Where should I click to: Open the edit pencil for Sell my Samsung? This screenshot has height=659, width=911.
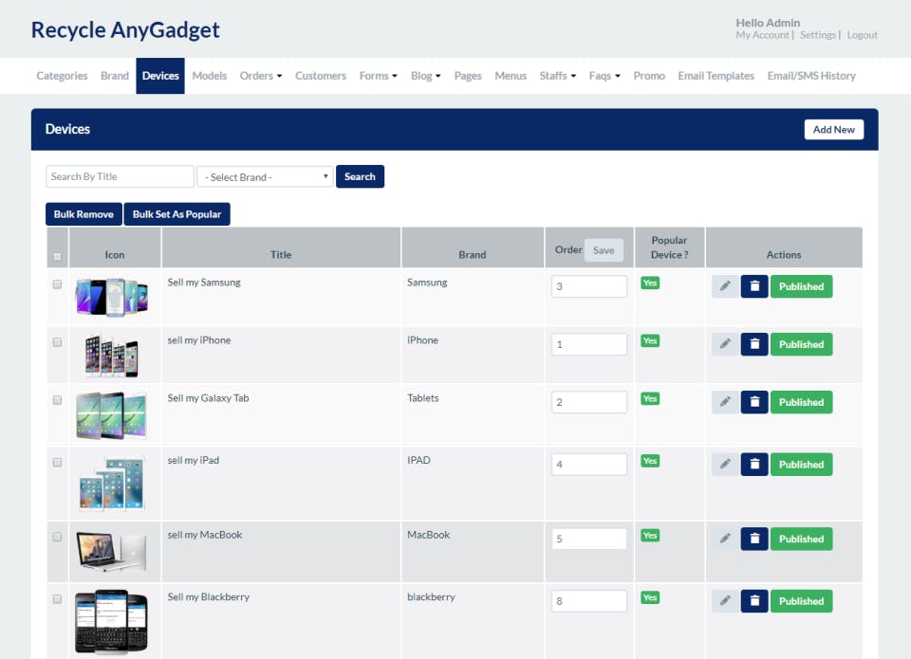point(725,285)
